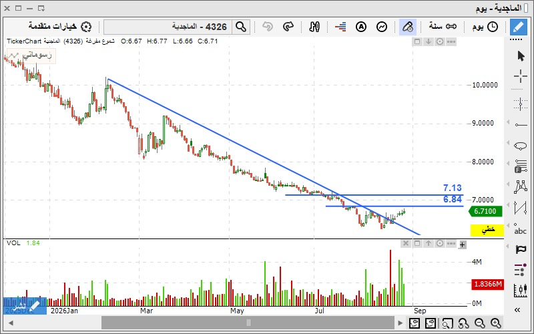Click the magnifier search button
This screenshot has height=334, width=534.
[x=241, y=27]
